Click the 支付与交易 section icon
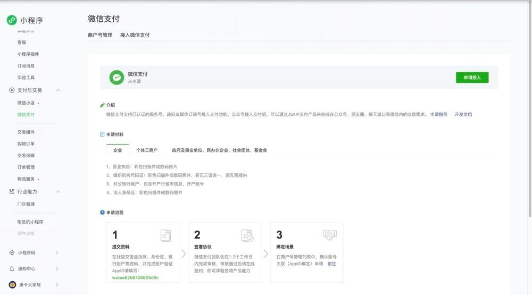This screenshot has height=295, width=532. (12, 90)
